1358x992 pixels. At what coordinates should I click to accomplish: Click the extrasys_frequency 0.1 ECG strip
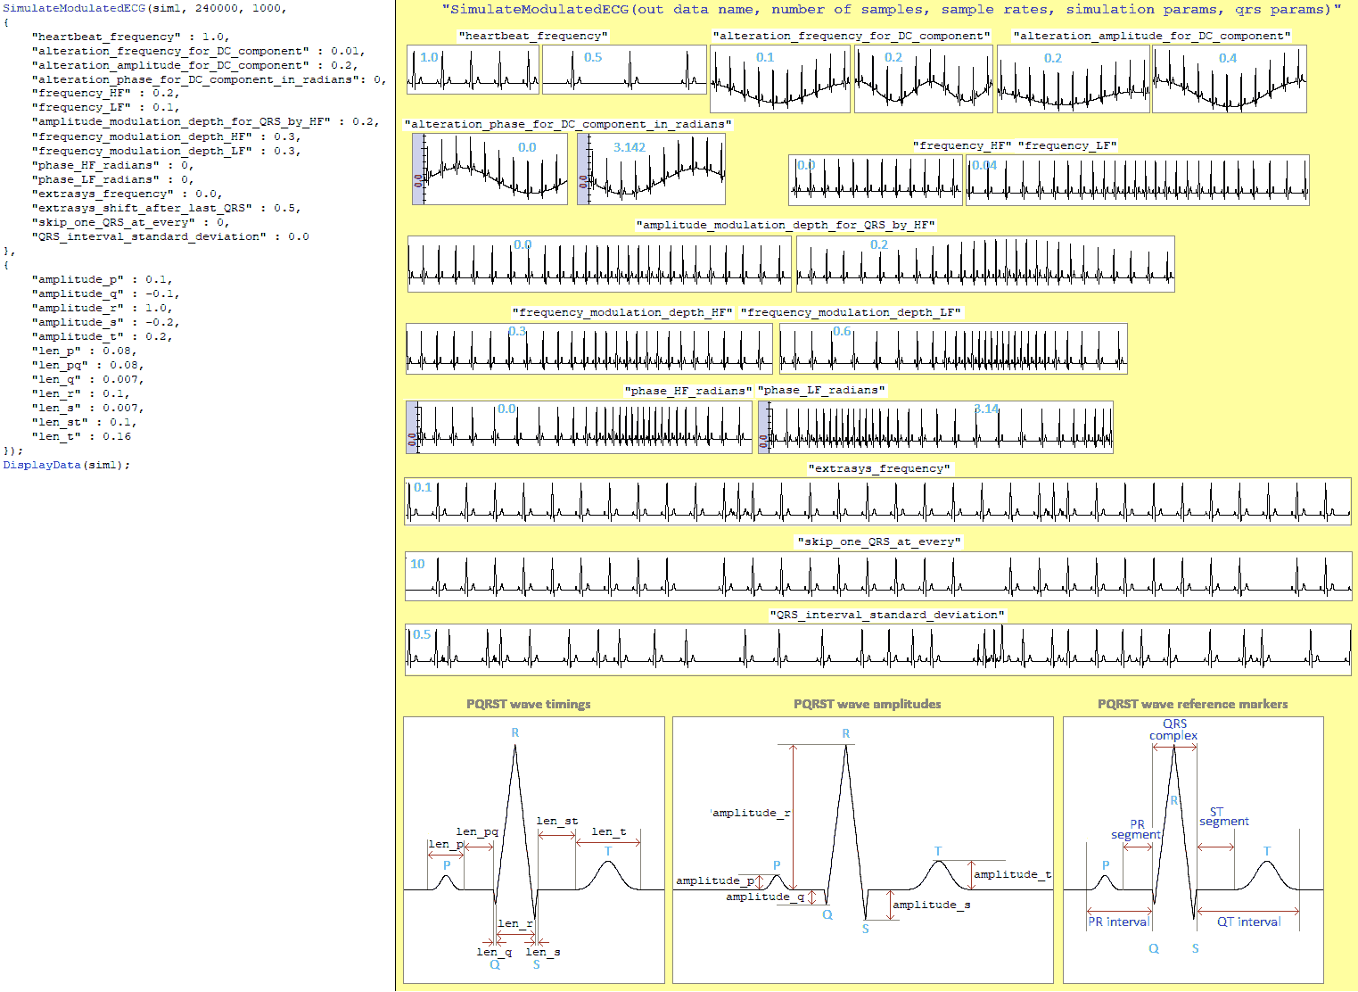(877, 501)
